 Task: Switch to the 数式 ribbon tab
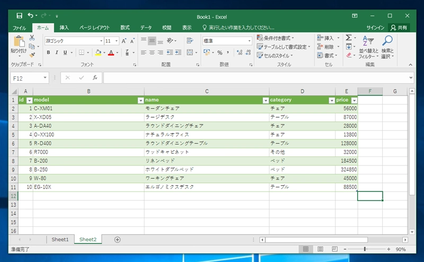[125, 28]
